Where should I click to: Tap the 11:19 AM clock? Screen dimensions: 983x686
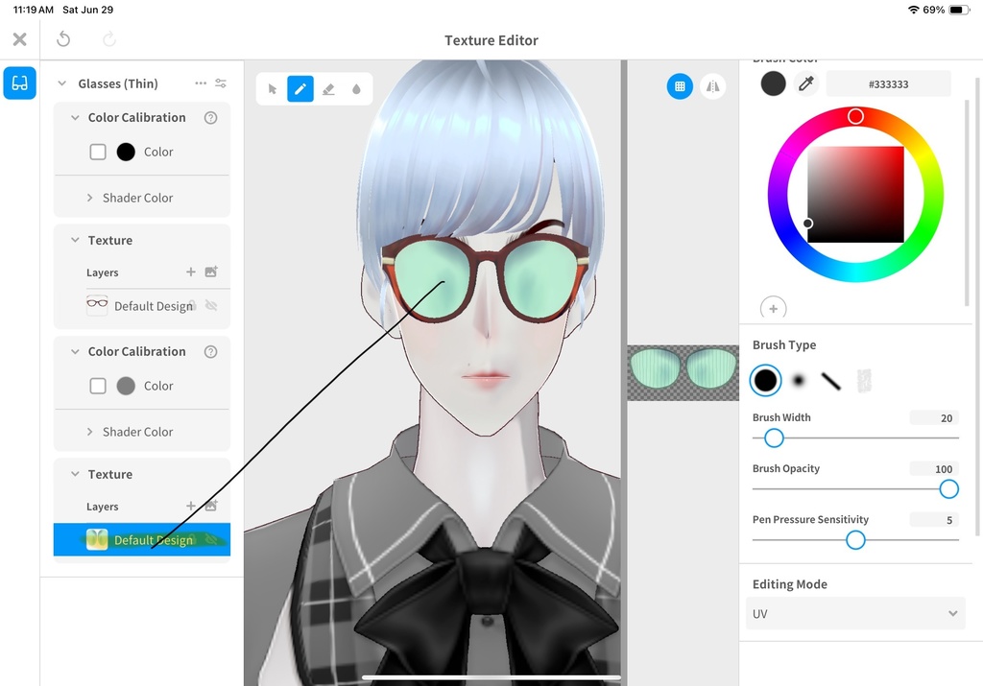click(34, 10)
